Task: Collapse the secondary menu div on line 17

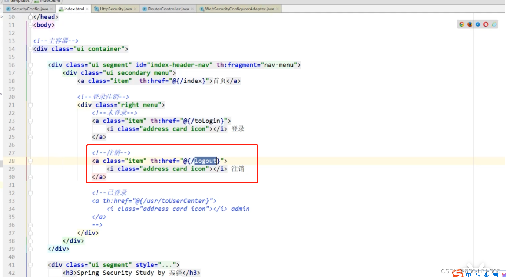Action: (x=30, y=73)
